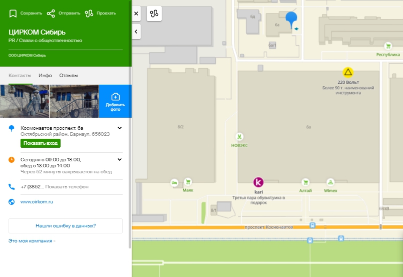Switch to the Инфо tab
This screenshot has width=403, height=277.
click(45, 75)
